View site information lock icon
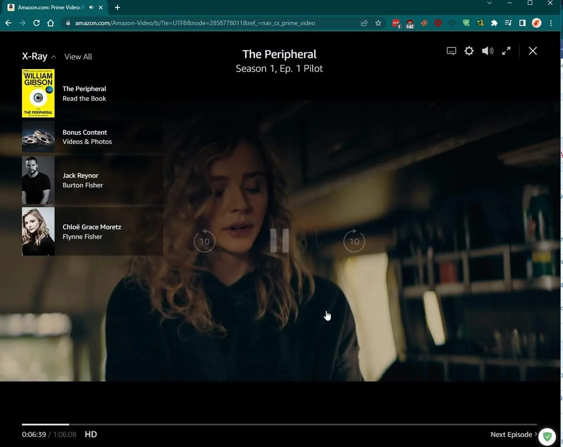This screenshot has width=563, height=447. click(x=68, y=23)
